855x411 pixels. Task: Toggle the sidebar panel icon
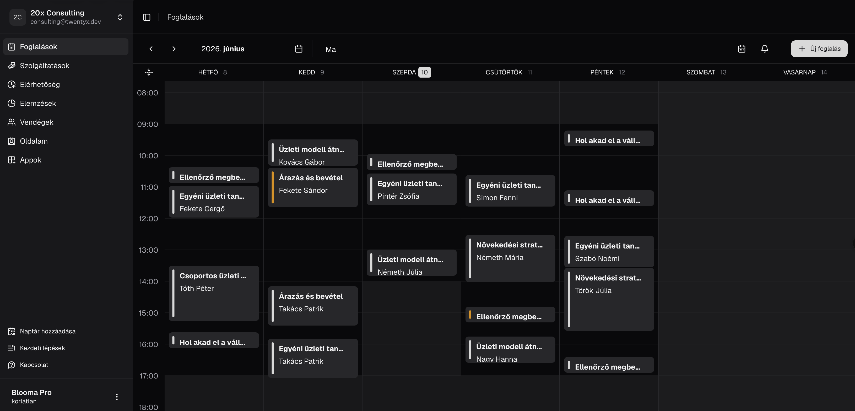(x=147, y=17)
